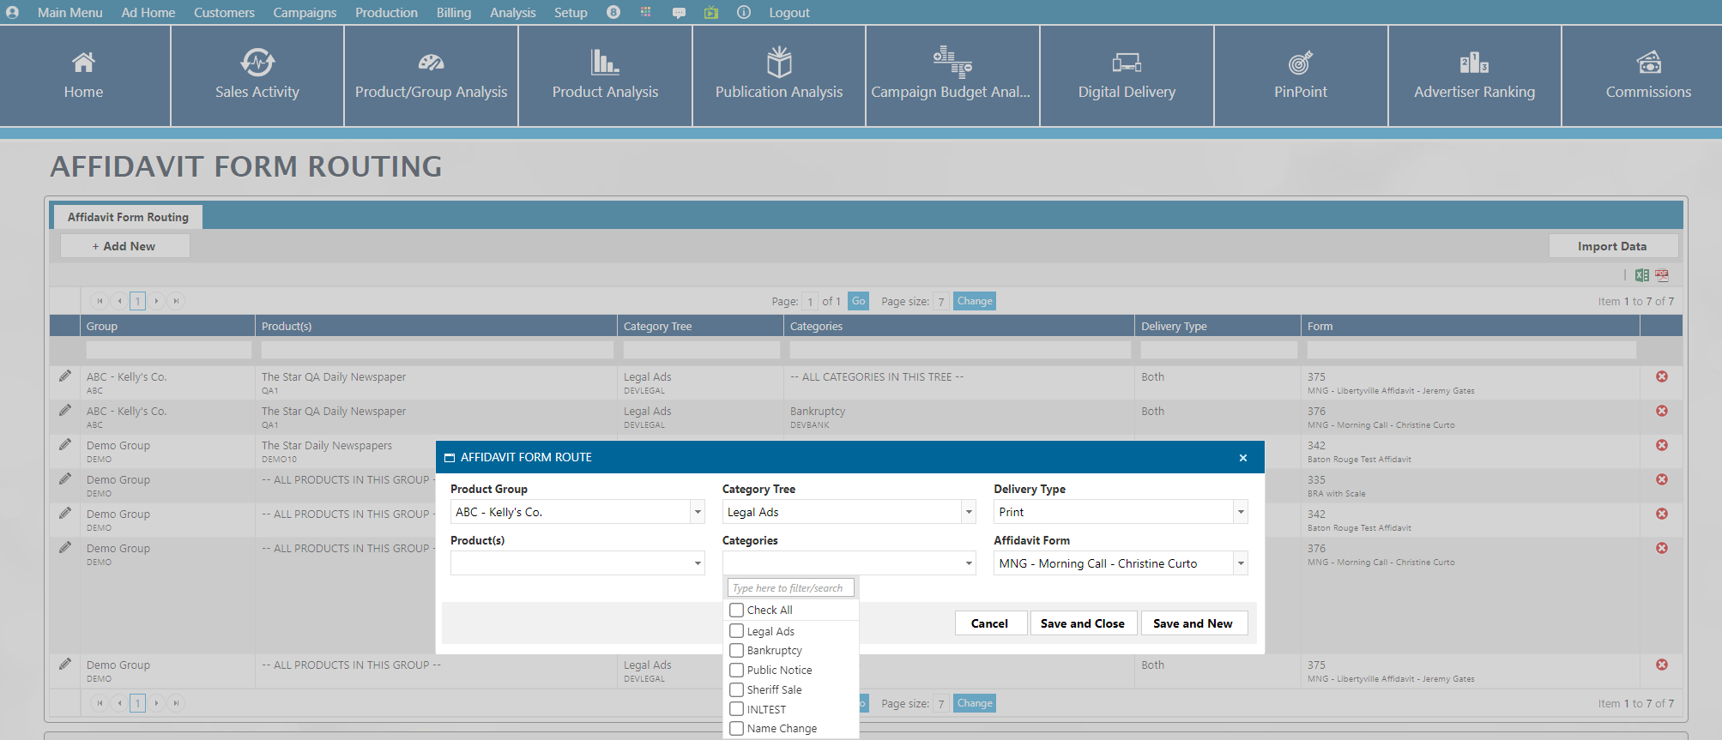Open the Campaigns menu

[305, 13]
